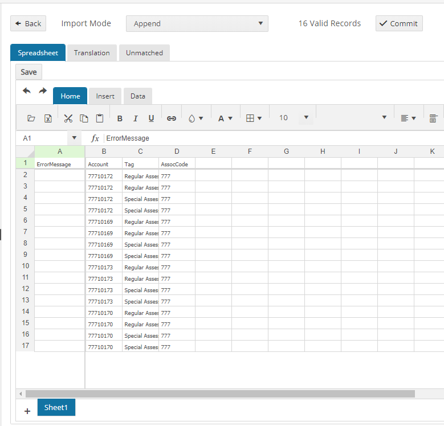Screen dimensions: 444x426
Task: Select row 1 header
Action: pyautogui.click(x=25, y=163)
